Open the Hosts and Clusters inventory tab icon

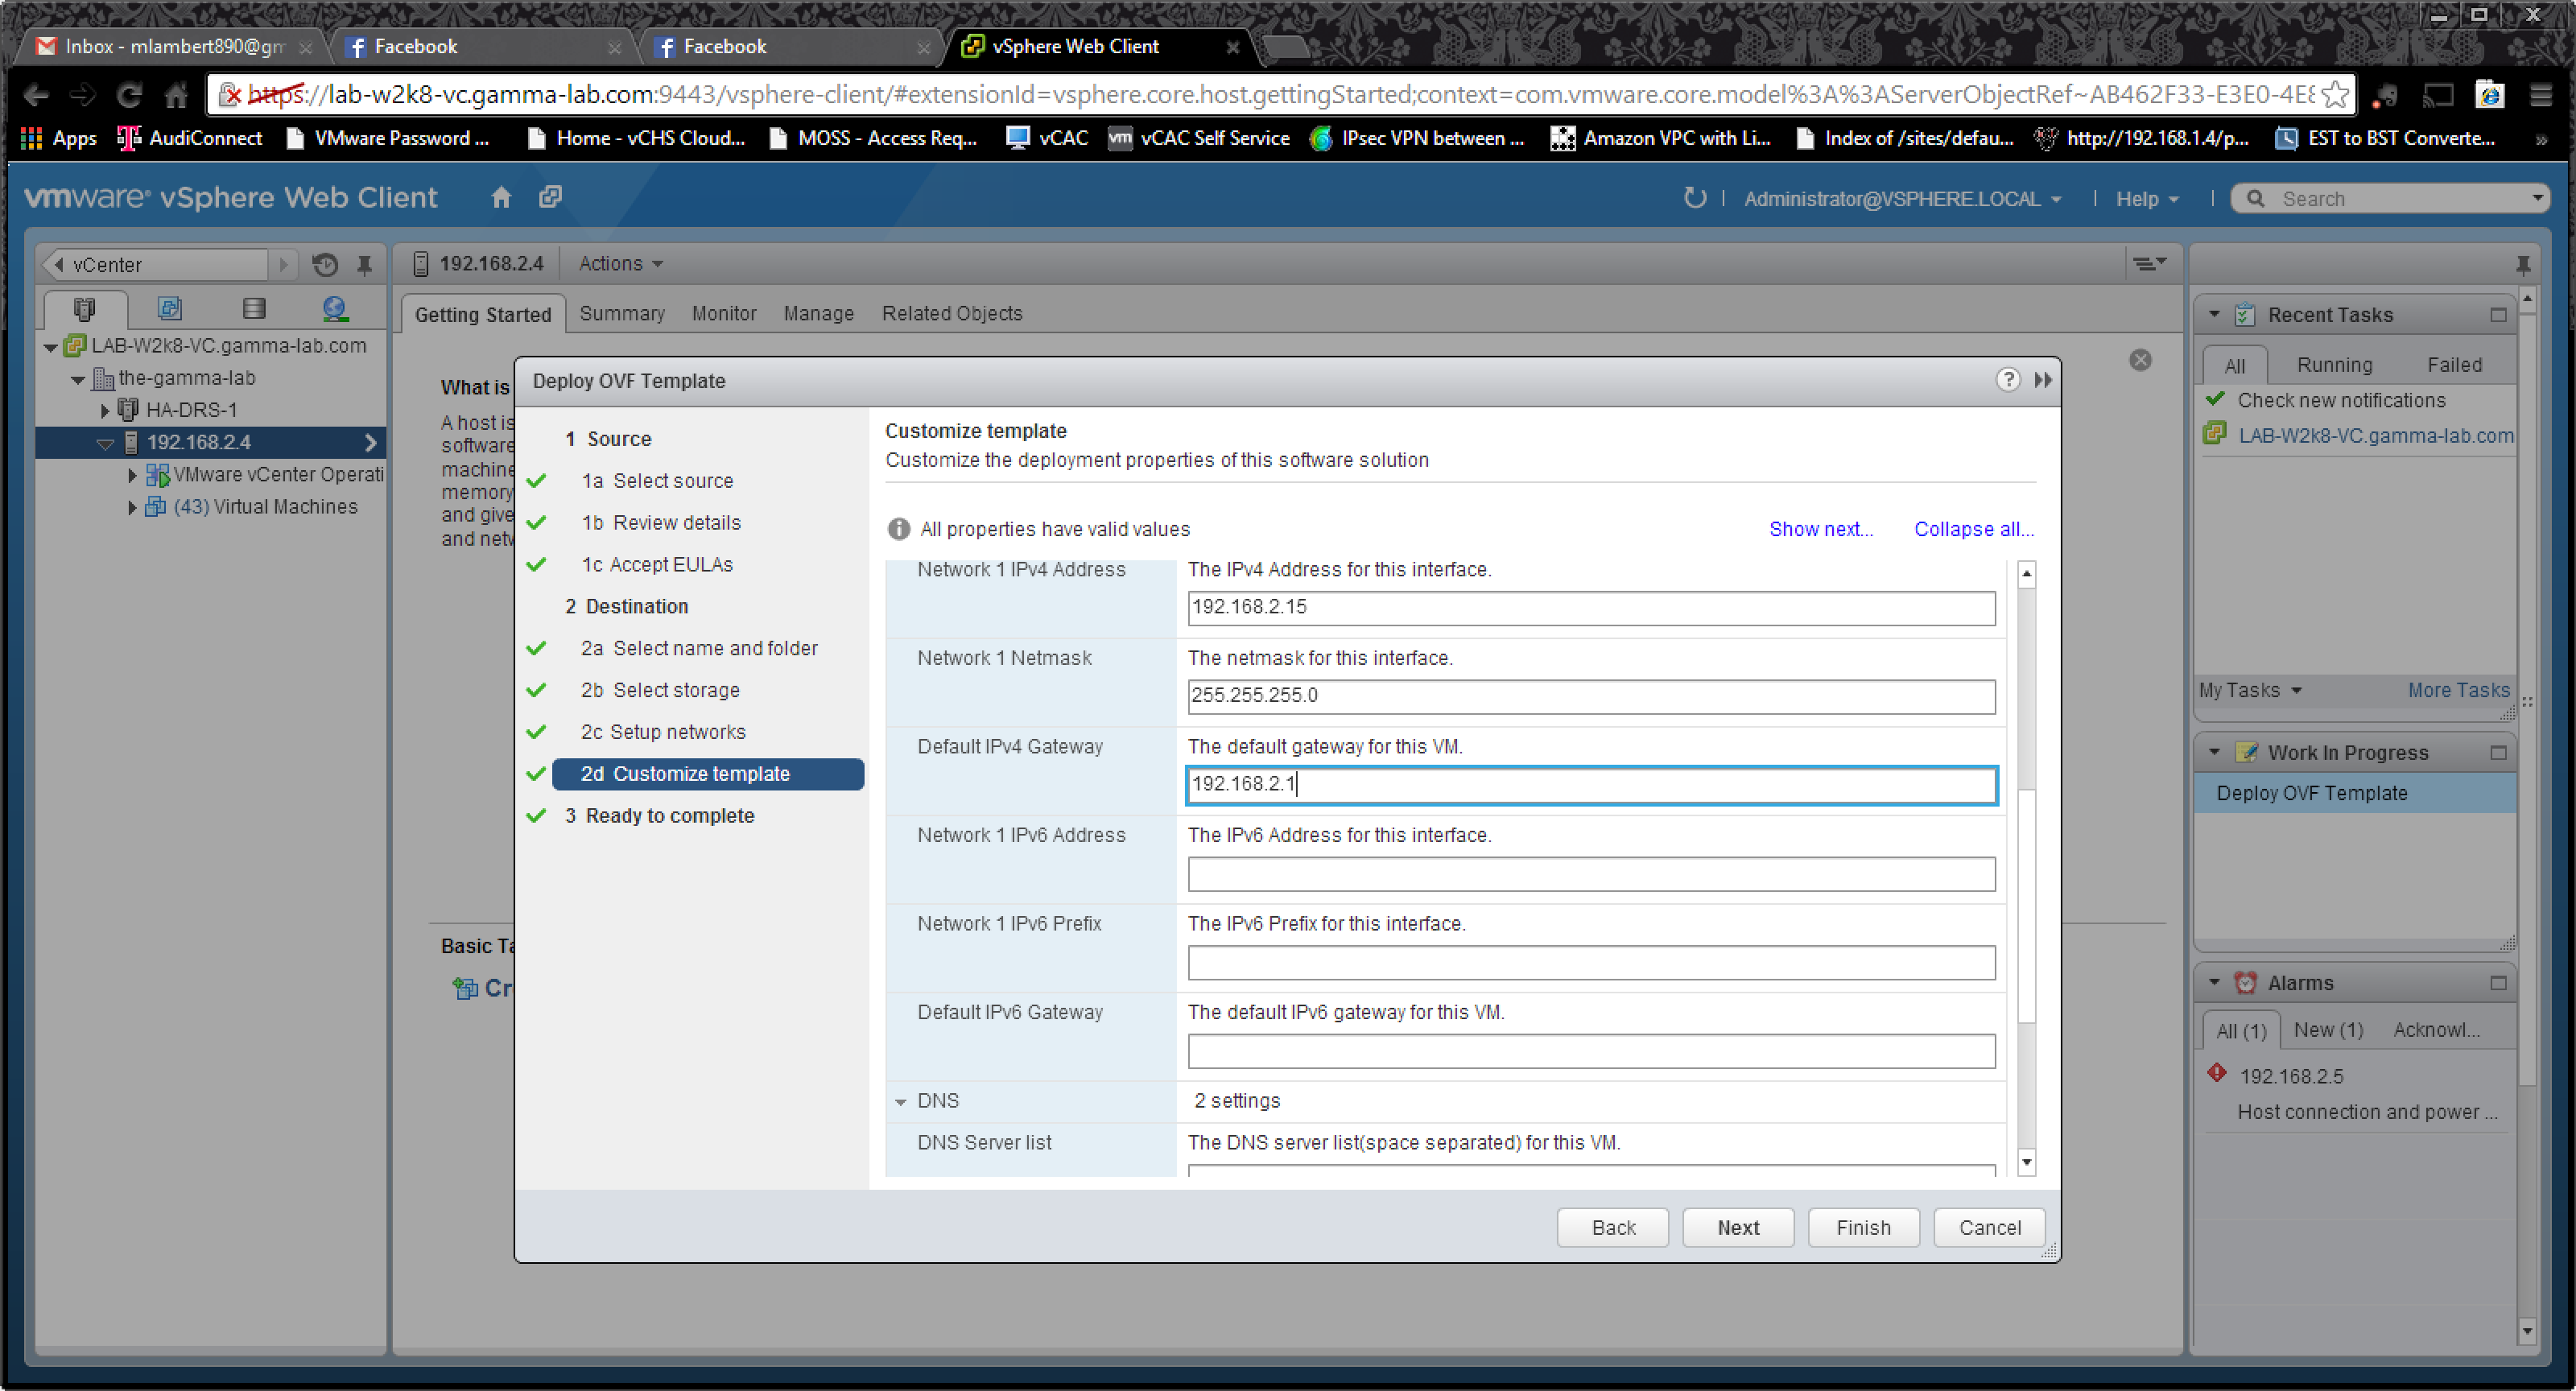point(84,309)
